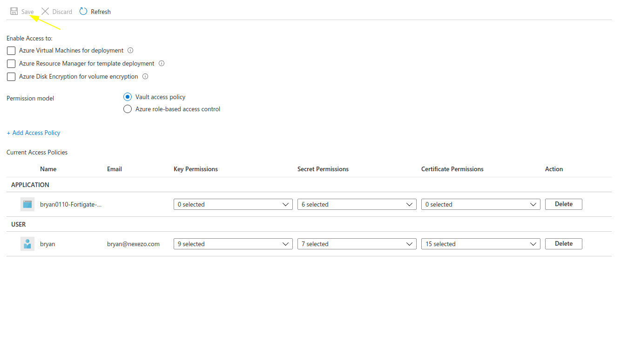Click the Certificate Permissions column header

(x=452, y=169)
